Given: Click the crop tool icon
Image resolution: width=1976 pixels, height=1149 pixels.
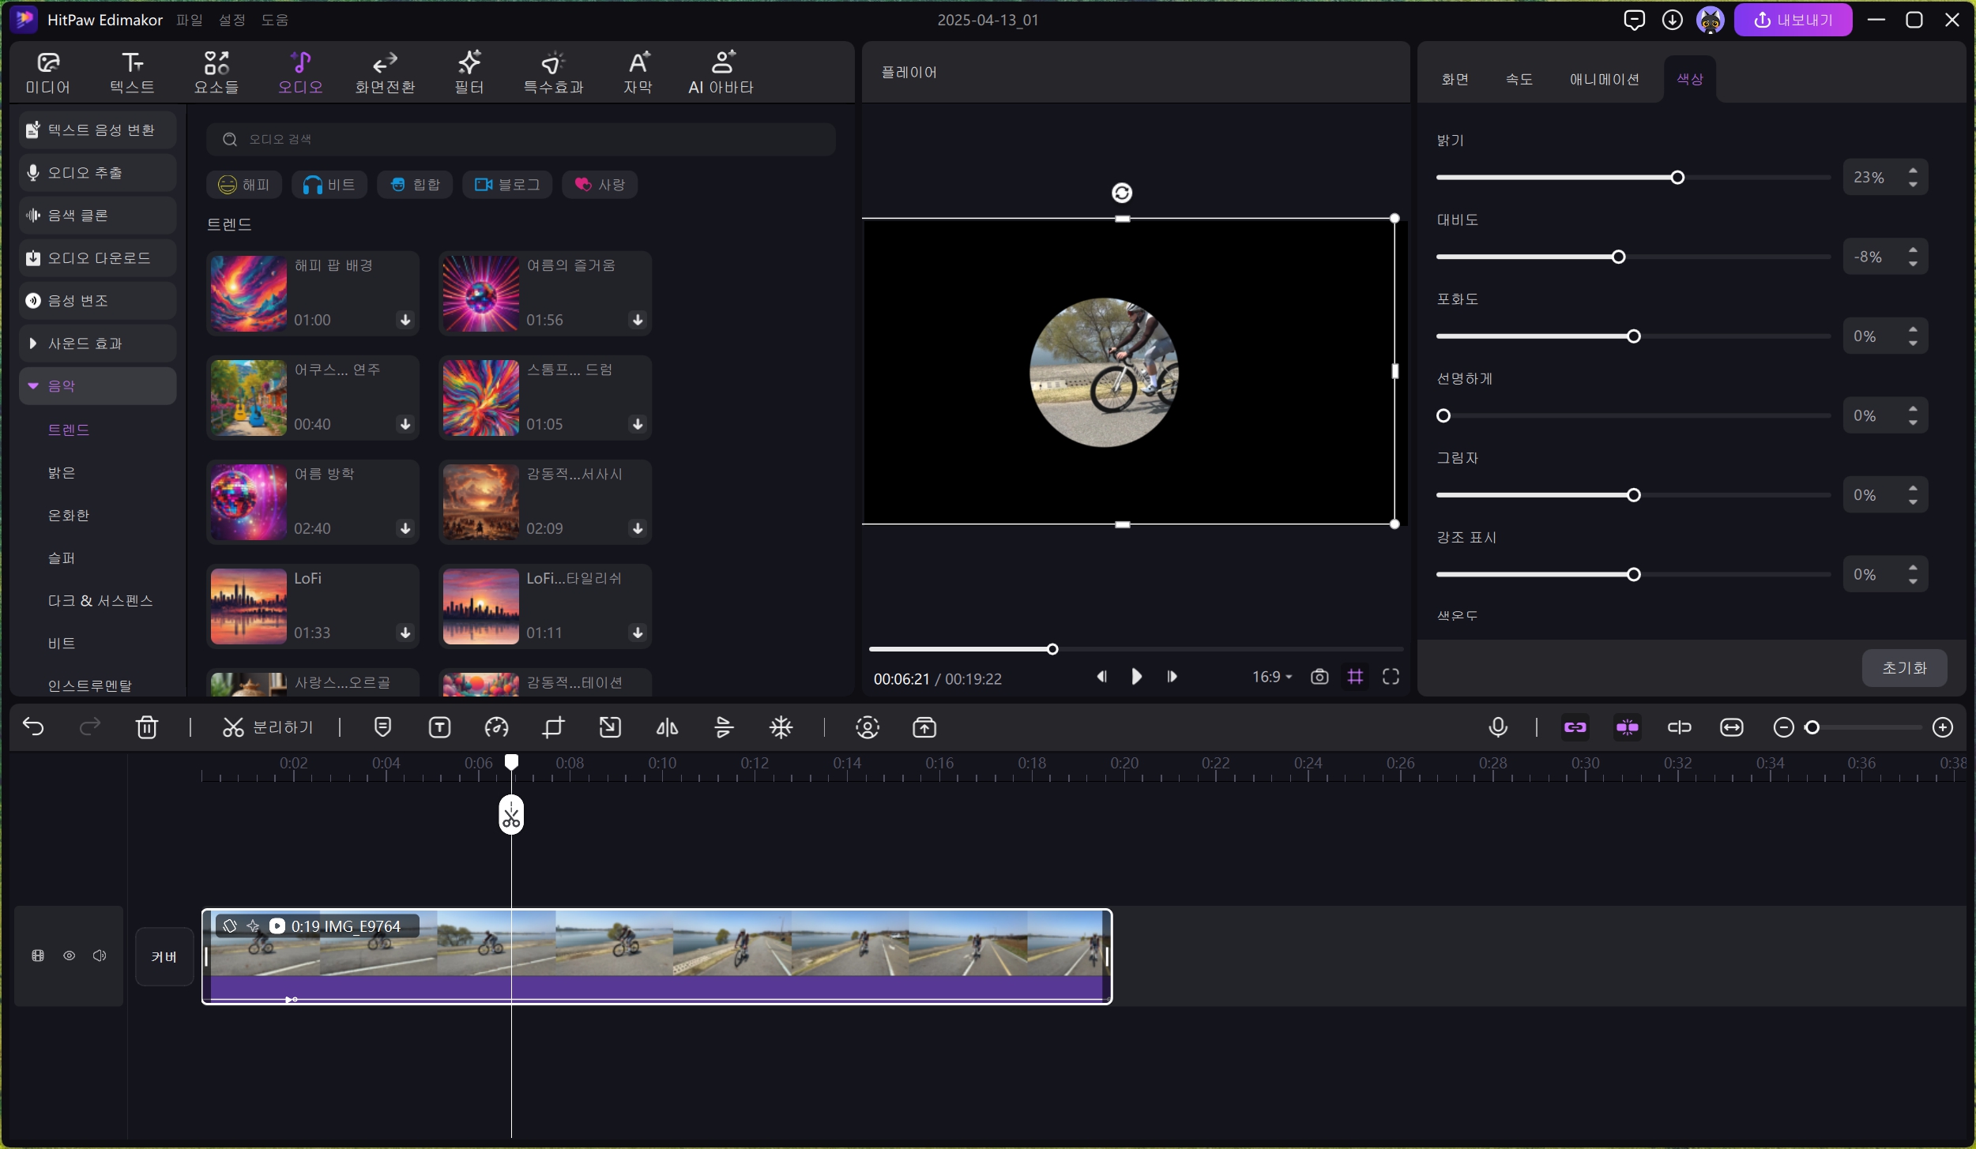Looking at the screenshot, I should [553, 727].
